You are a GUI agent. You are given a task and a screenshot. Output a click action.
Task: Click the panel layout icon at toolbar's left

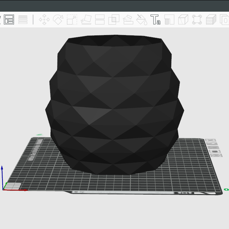tap(9, 20)
